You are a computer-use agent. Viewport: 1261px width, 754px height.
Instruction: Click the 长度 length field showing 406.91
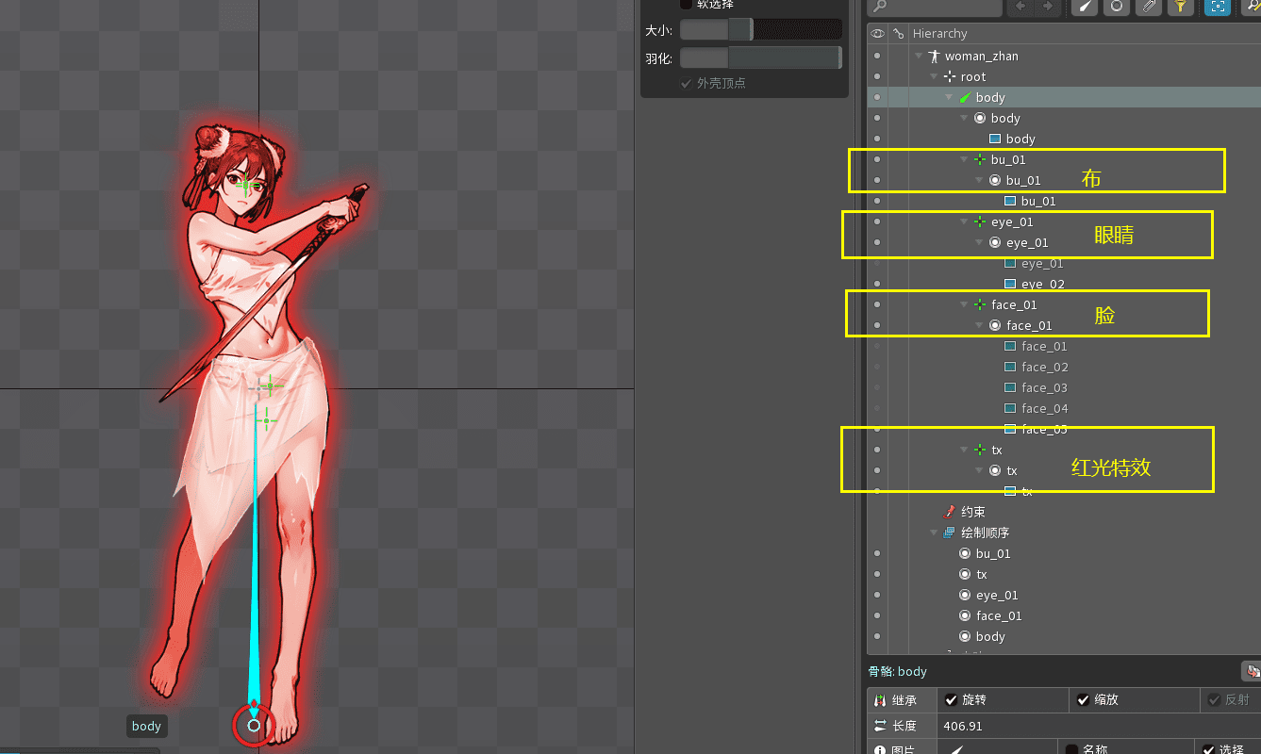(1094, 727)
